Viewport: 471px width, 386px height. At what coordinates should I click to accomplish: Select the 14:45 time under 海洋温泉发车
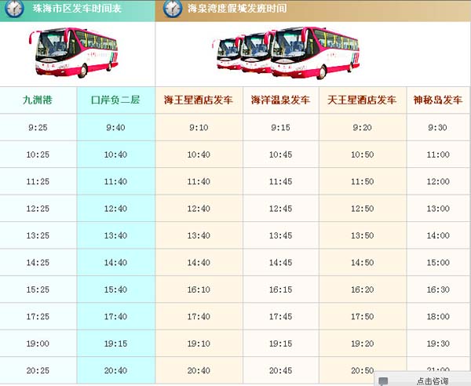280,263
